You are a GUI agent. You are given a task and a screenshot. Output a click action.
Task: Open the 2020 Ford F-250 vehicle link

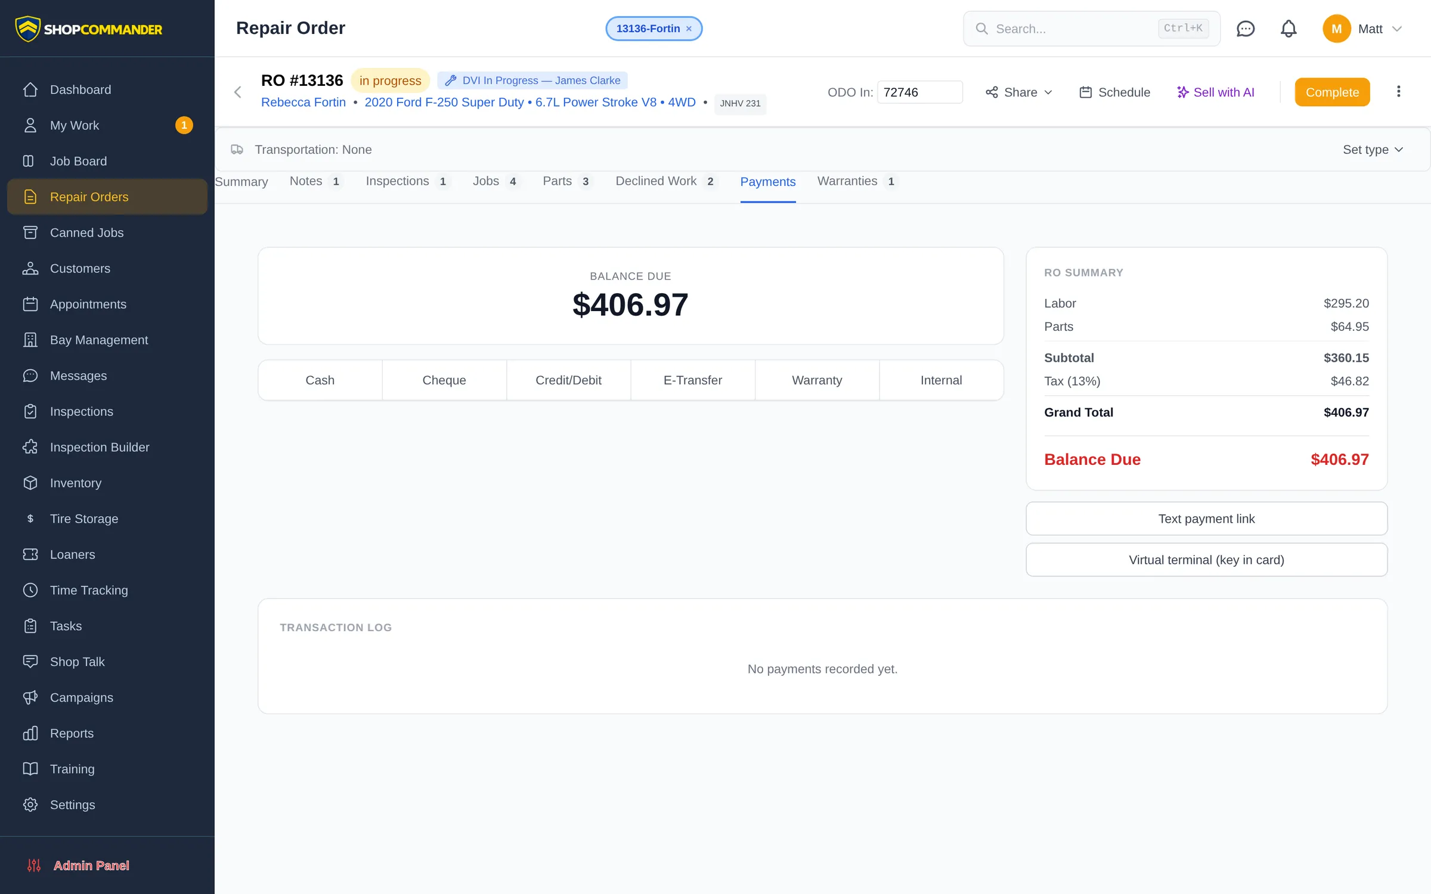[530, 102]
